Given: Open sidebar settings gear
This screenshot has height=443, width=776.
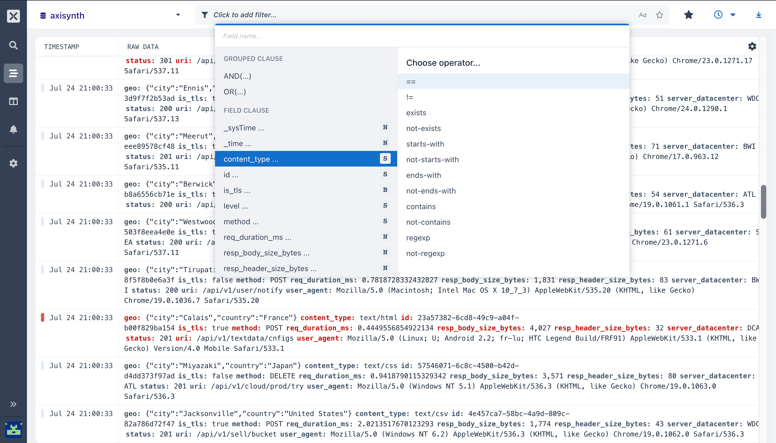Looking at the screenshot, I should [13, 163].
